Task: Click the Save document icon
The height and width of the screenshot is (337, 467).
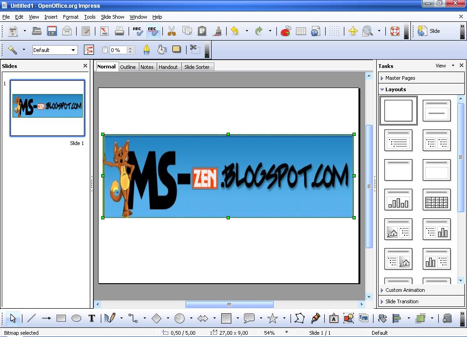Action: point(52,31)
